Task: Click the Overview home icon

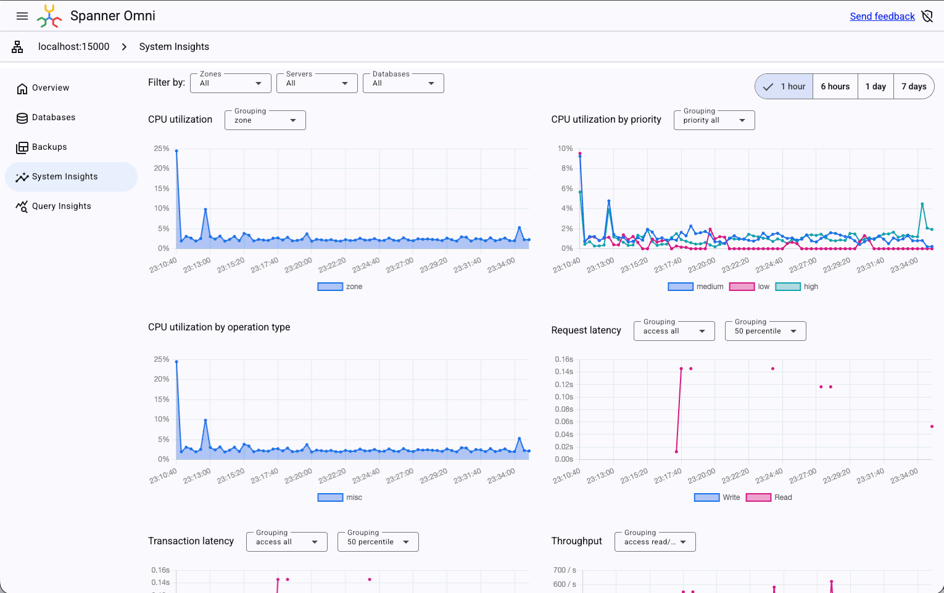Action: 22,88
